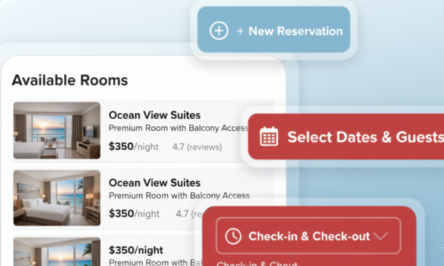Click the Available Rooms heading
This screenshot has width=444, height=266.
(70, 80)
